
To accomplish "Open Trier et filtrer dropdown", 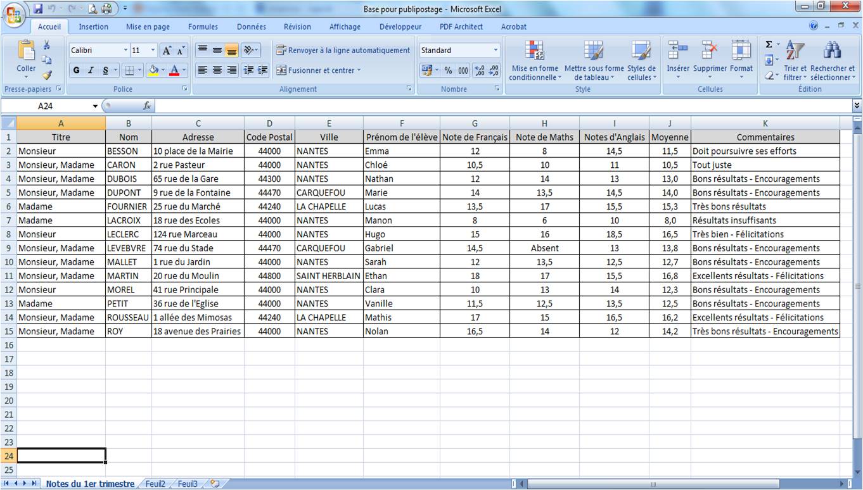I will pyautogui.click(x=795, y=60).
